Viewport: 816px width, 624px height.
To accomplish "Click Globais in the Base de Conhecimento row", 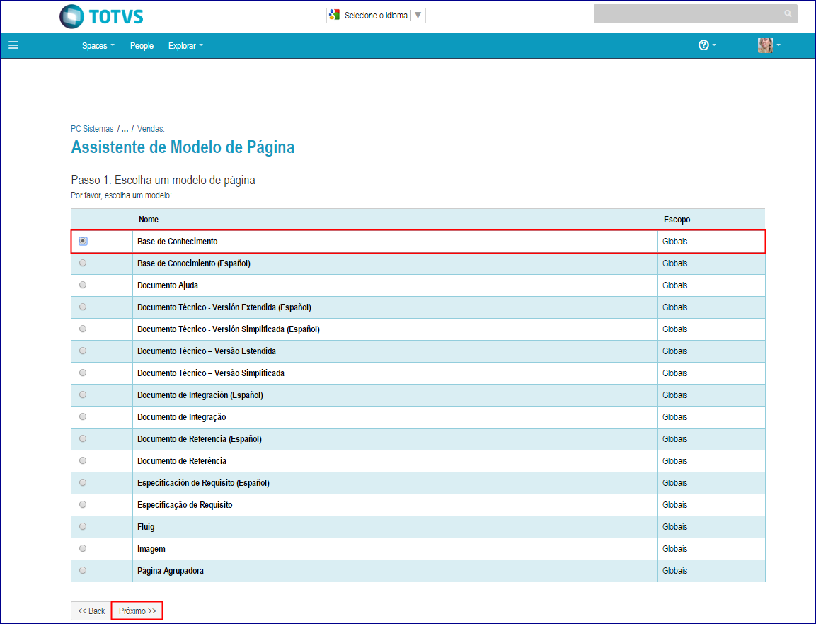I will [x=674, y=241].
